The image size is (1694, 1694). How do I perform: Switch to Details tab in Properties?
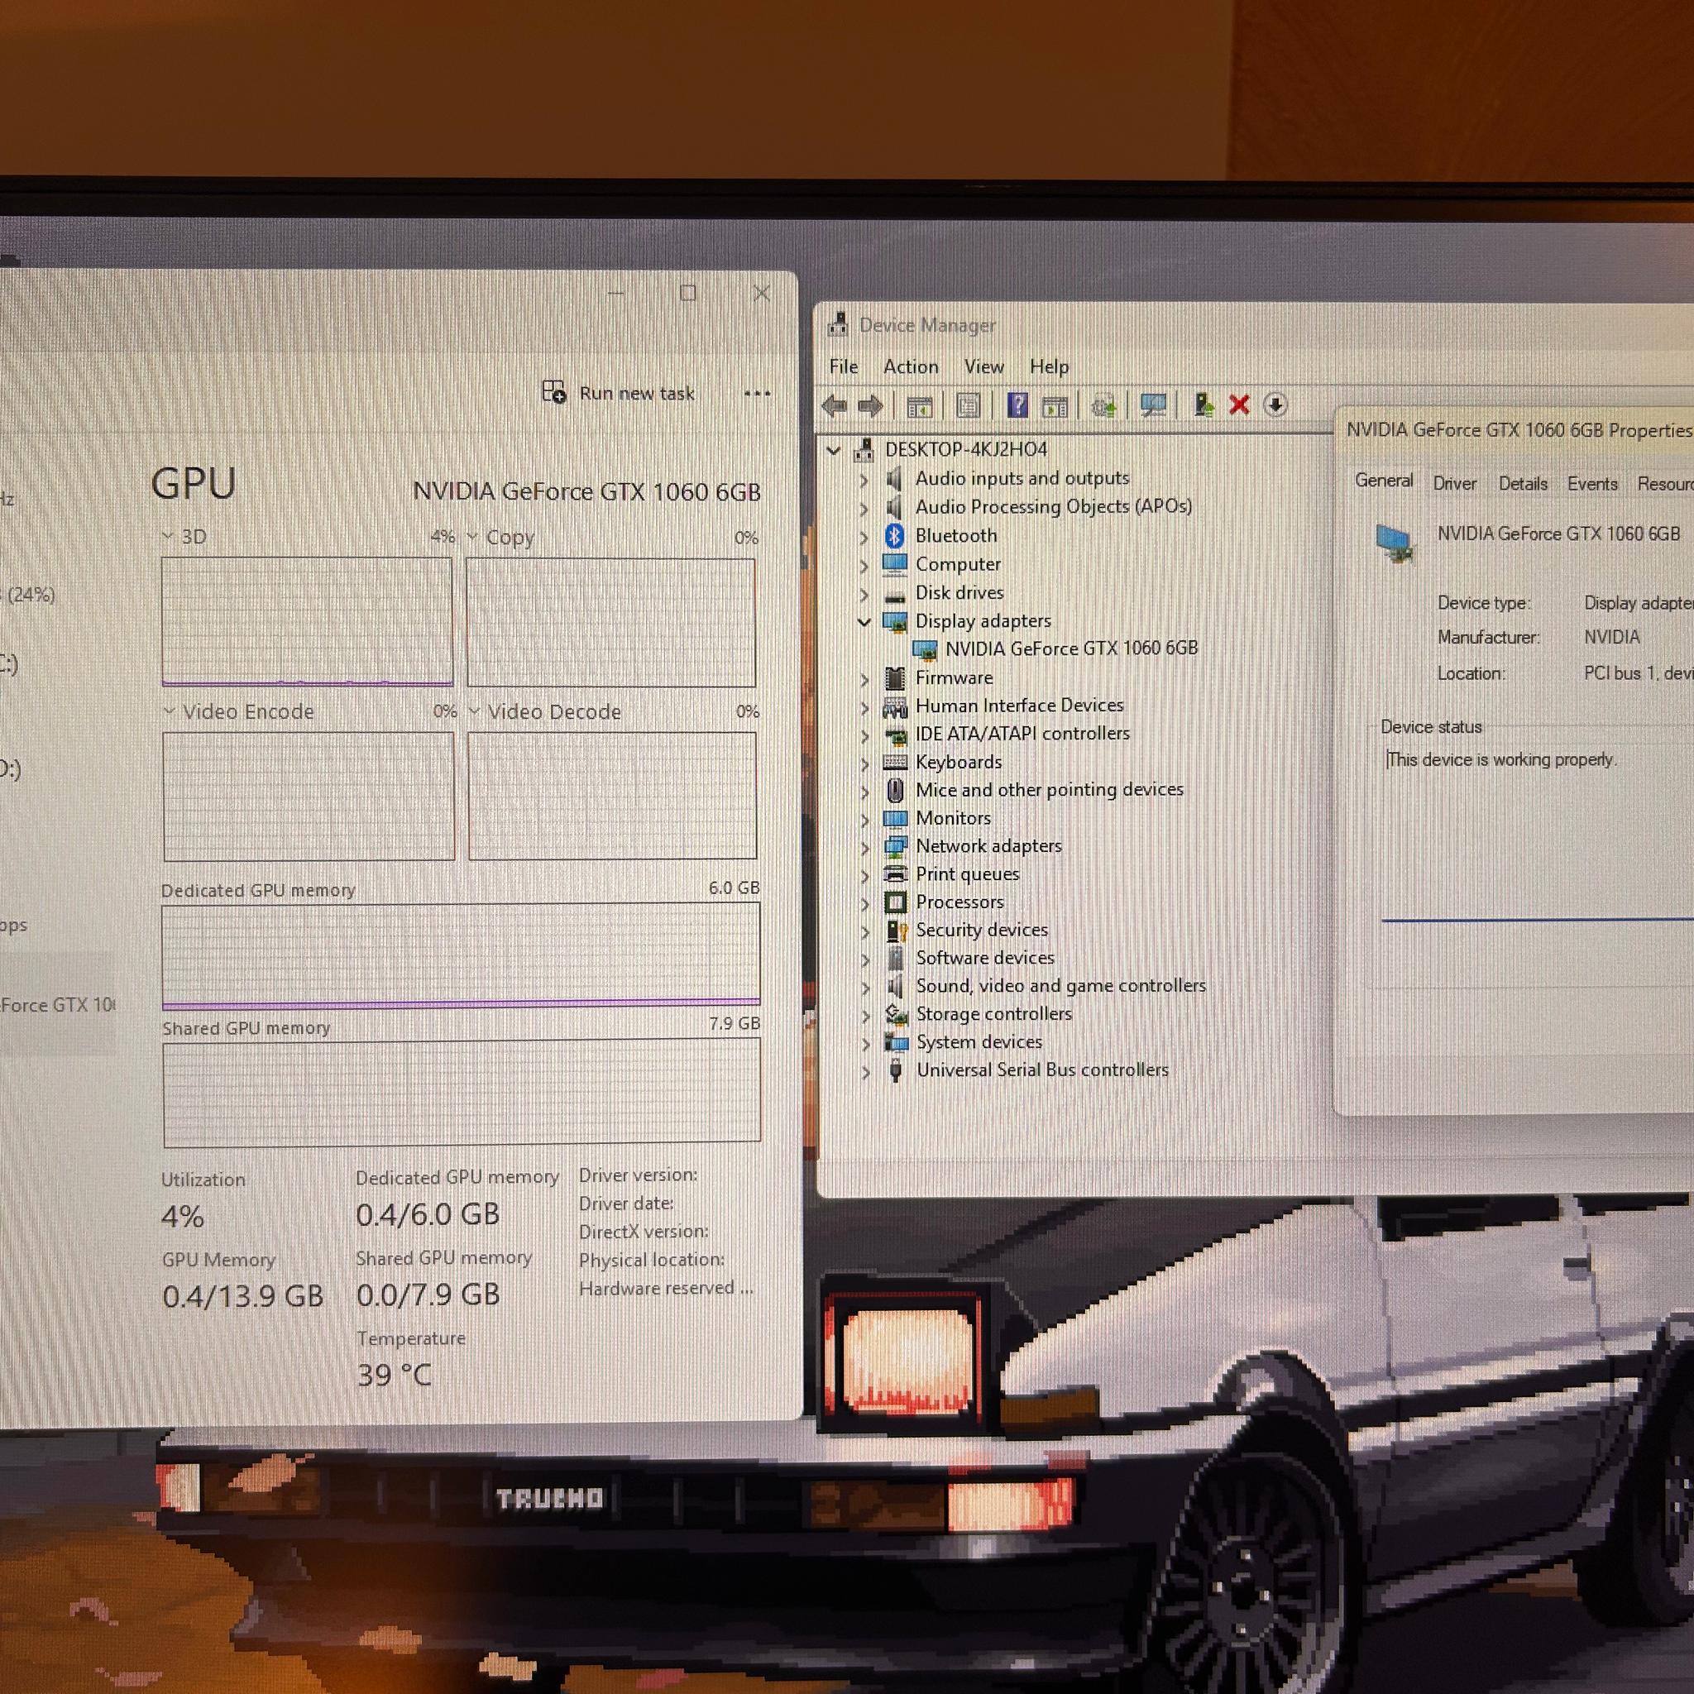(x=1523, y=483)
